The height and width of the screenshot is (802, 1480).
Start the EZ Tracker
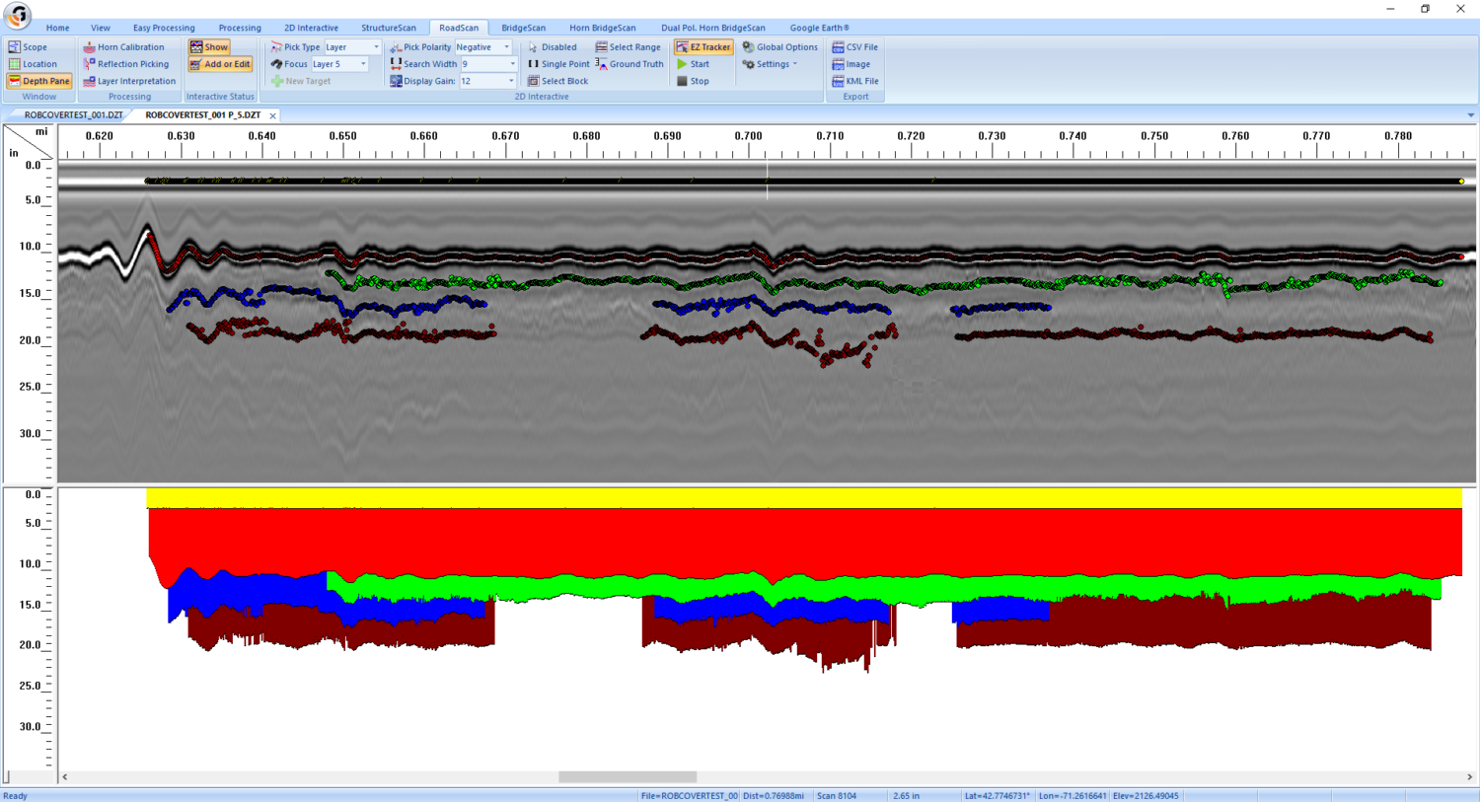(x=703, y=46)
